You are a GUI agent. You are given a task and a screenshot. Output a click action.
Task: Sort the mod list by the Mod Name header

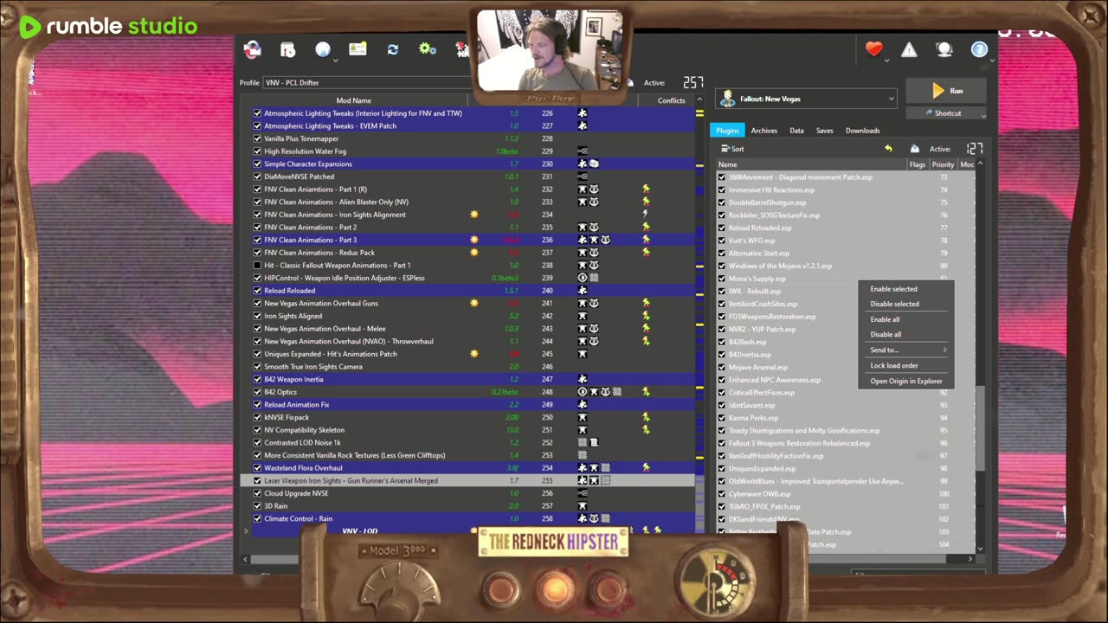[353, 100]
